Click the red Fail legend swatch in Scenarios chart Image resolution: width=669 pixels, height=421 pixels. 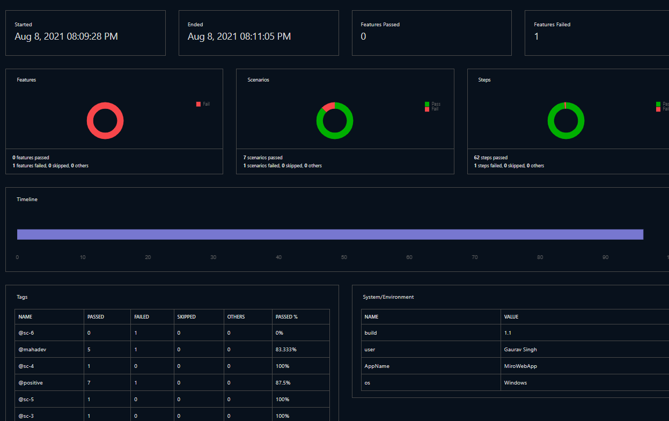click(427, 109)
